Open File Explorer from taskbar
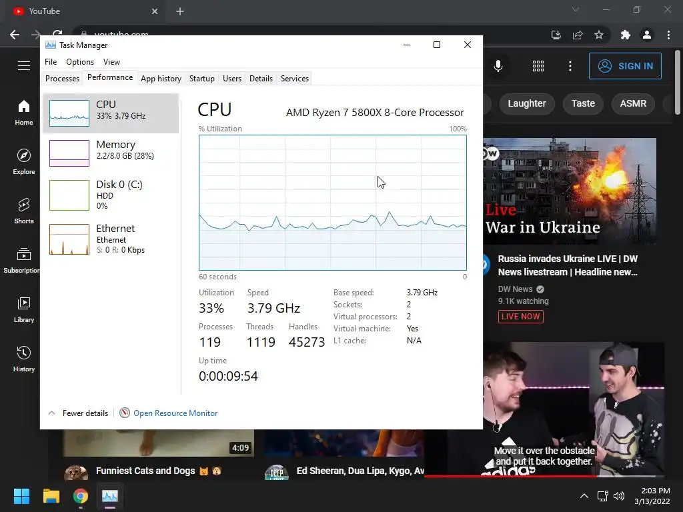Image resolution: width=683 pixels, height=512 pixels. 51,496
